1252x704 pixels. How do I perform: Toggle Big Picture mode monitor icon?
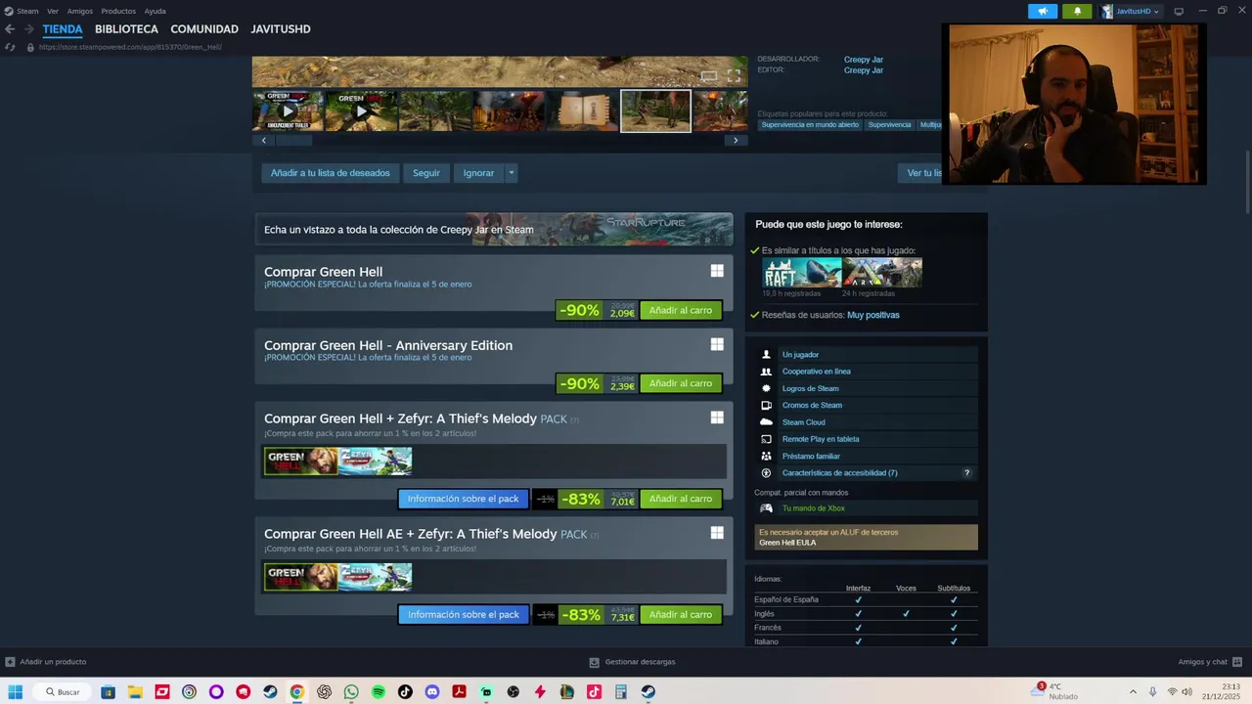[1179, 11]
